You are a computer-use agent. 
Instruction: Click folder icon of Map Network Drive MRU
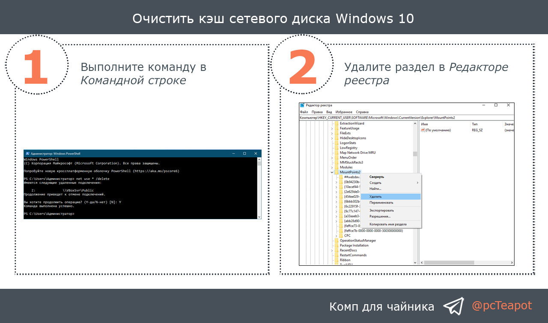click(337, 153)
